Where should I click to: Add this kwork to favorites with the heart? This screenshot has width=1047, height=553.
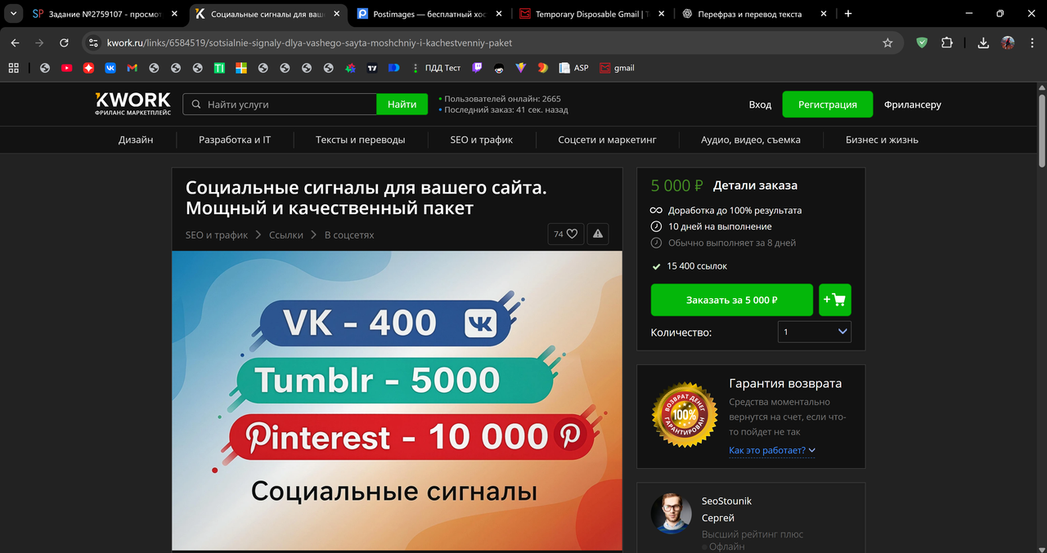click(566, 234)
